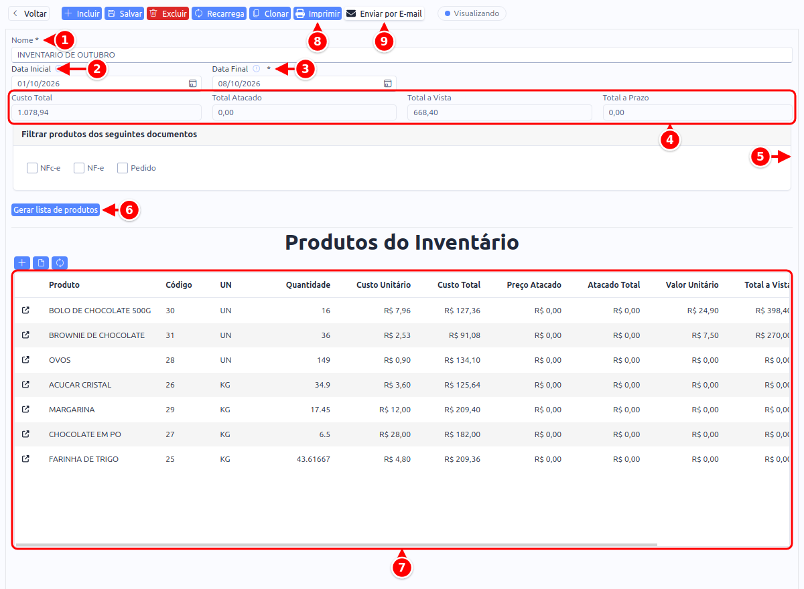Check the NFc-e filter checkbox

(x=32, y=168)
